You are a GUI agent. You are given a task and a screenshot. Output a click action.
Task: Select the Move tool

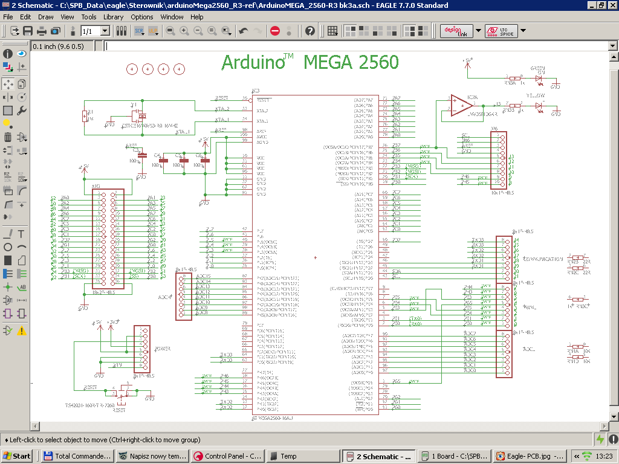[x=7, y=84]
